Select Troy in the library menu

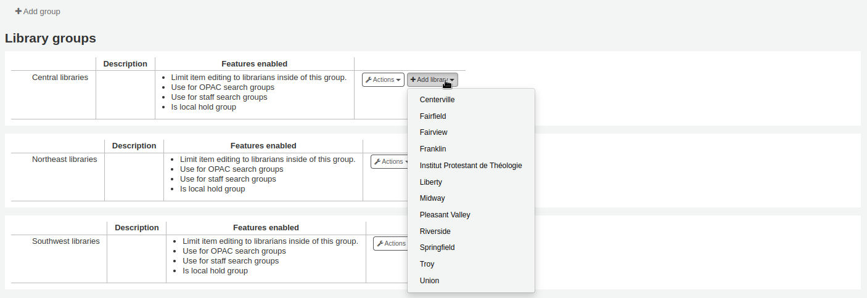[427, 264]
